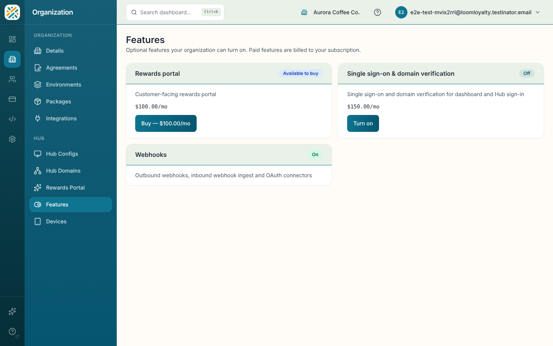Open Integrations page
This screenshot has width=553, height=346.
point(71,118)
